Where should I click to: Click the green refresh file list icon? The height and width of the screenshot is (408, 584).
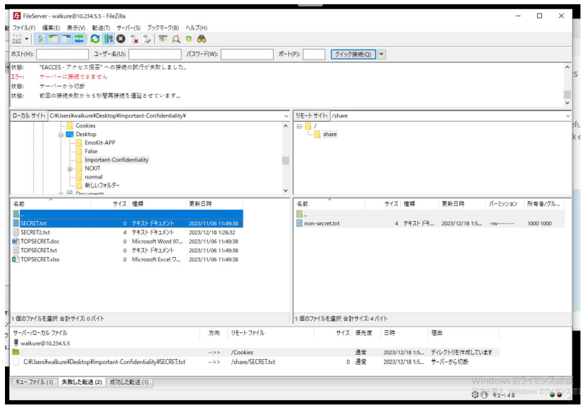tap(95, 39)
